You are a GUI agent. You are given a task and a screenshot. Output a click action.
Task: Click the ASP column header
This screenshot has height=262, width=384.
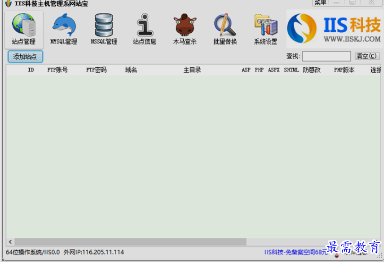click(x=246, y=70)
